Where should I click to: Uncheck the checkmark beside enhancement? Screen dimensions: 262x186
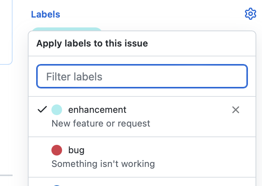pos(42,109)
